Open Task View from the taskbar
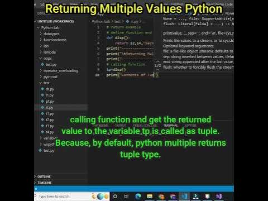268x201 pixels. [x=126, y=196]
